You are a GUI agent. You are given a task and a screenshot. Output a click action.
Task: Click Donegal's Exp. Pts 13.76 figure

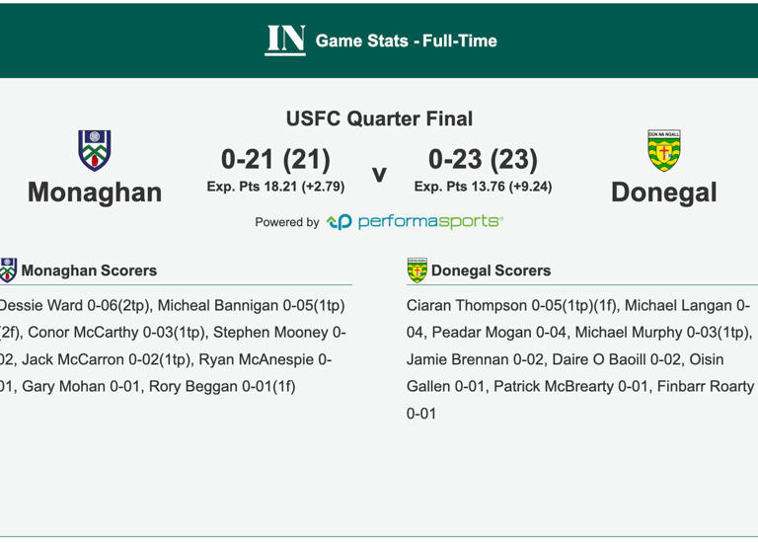click(x=483, y=187)
